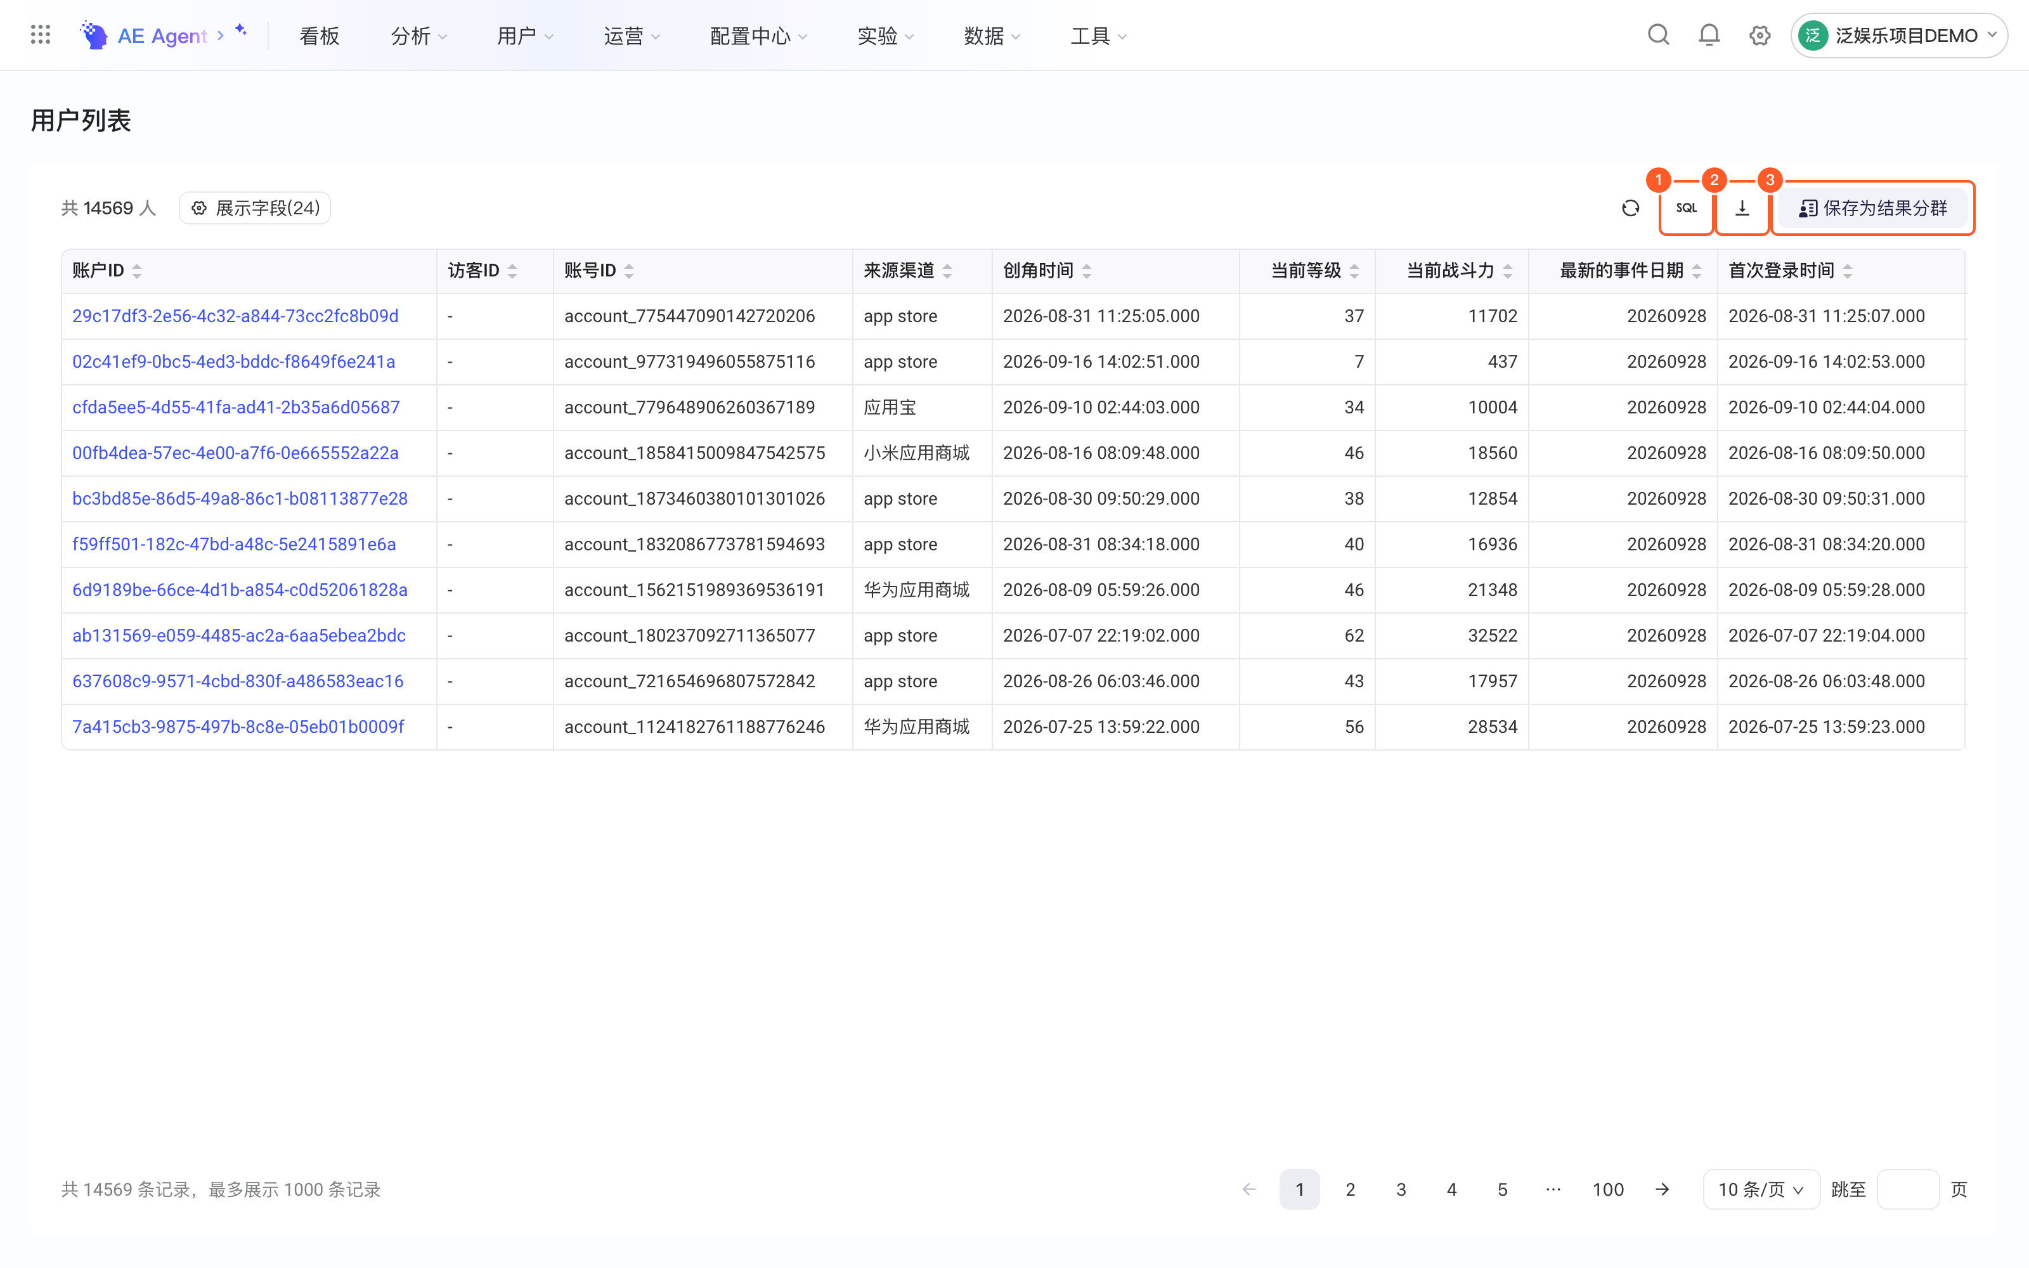Open the apps grid launcher icon
2029x1268 pixels.
40,36
